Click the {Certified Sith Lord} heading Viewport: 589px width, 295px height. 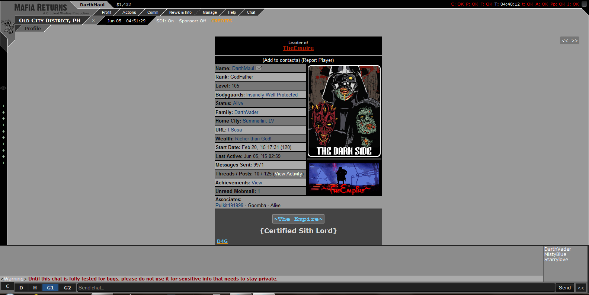pos(298,231)
